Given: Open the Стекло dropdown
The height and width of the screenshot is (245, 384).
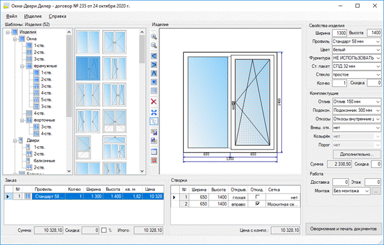Looking at the screenshot, I should coord(378,74).
